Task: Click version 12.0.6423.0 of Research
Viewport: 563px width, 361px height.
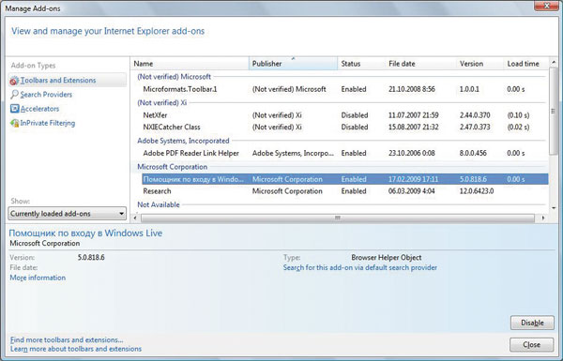Action: tap(477, 191)
